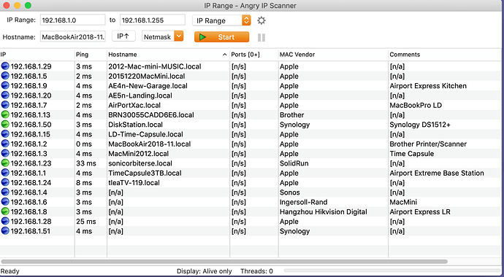The image size is (504, 277).
Task: Click the status icon for 192.168.1.7
Action: [5, 105]
